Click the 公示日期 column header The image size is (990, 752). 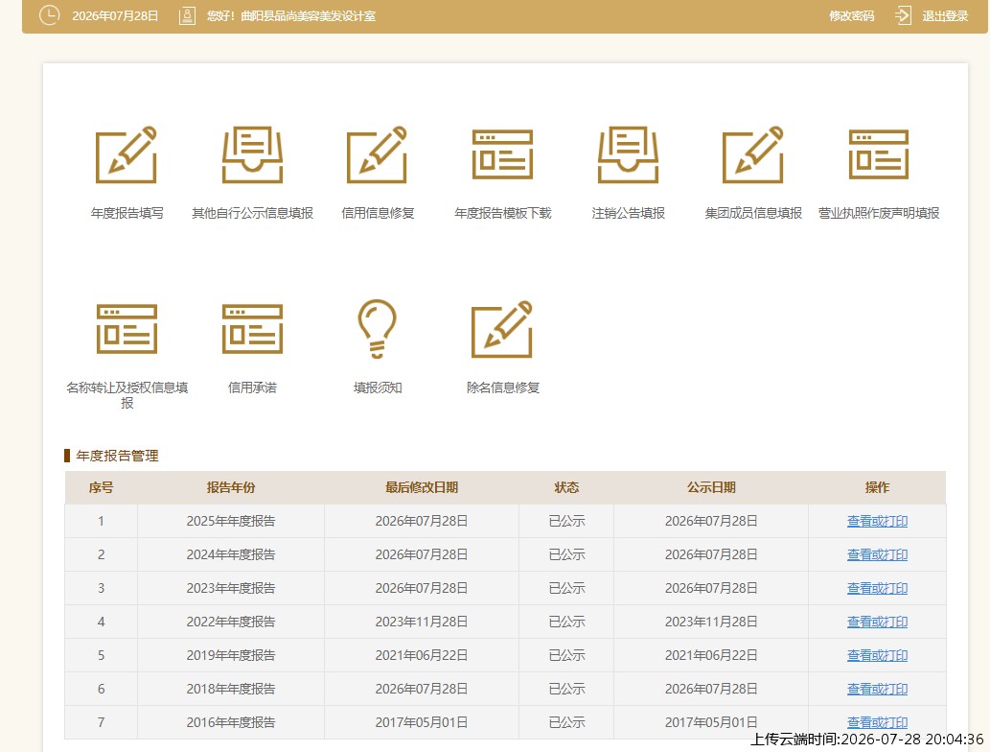(711, 487)
